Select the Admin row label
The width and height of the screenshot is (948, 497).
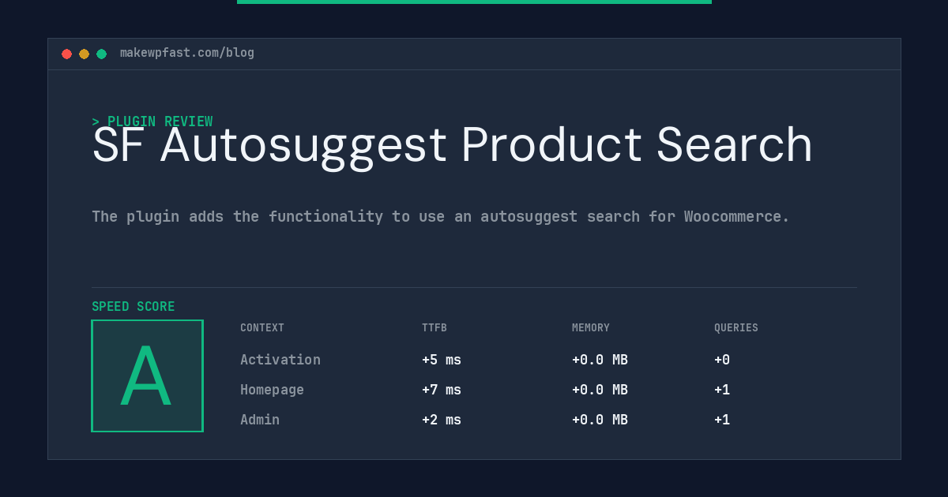[260, 420]
